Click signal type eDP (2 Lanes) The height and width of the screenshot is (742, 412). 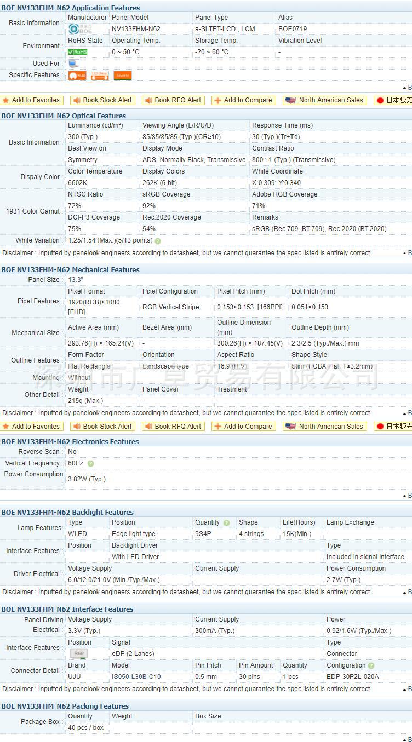[133, 654]
